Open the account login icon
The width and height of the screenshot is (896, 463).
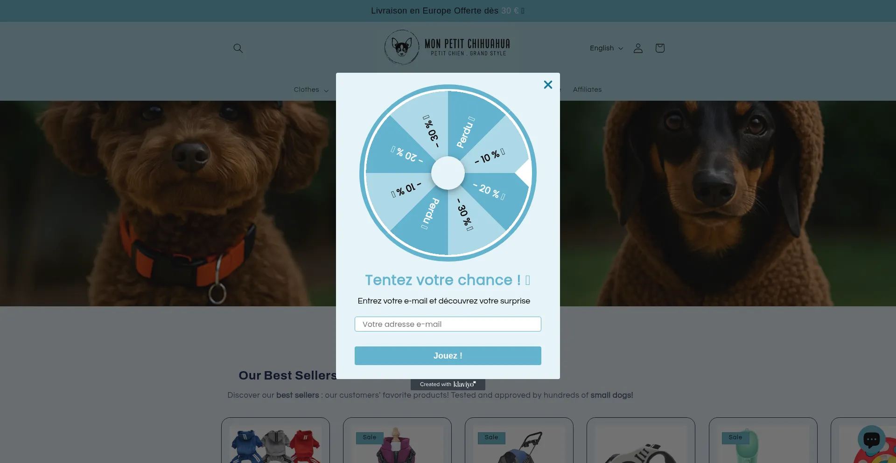(638, 48)
